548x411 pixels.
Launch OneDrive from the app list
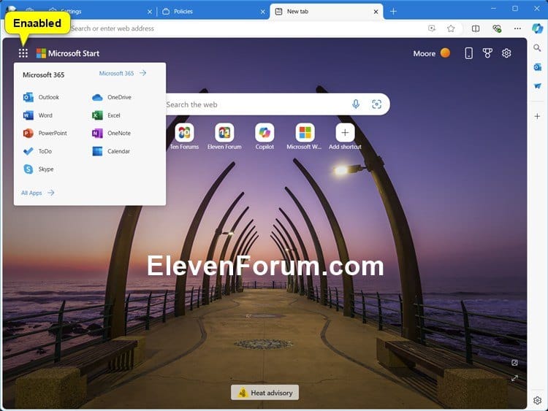point(112,97)
